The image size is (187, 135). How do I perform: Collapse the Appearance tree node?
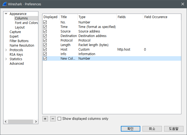pyautogui.click(x=6, y=14)
